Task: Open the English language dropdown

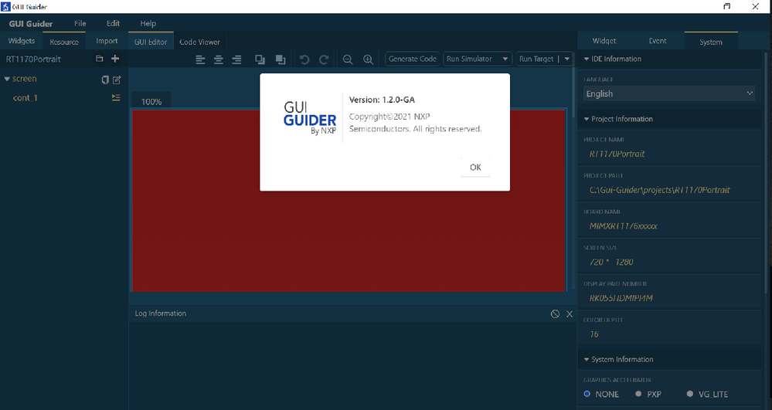Action: [669, 93]
